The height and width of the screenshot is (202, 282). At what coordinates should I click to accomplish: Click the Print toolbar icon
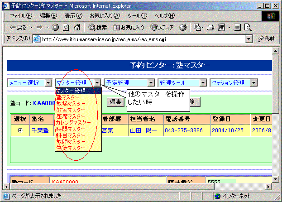click(210, 27)
